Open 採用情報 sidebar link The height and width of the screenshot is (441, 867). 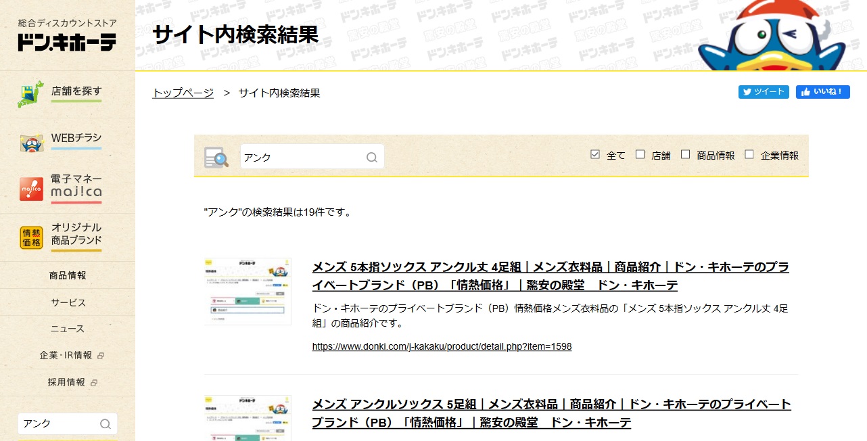tap(68, 382)
